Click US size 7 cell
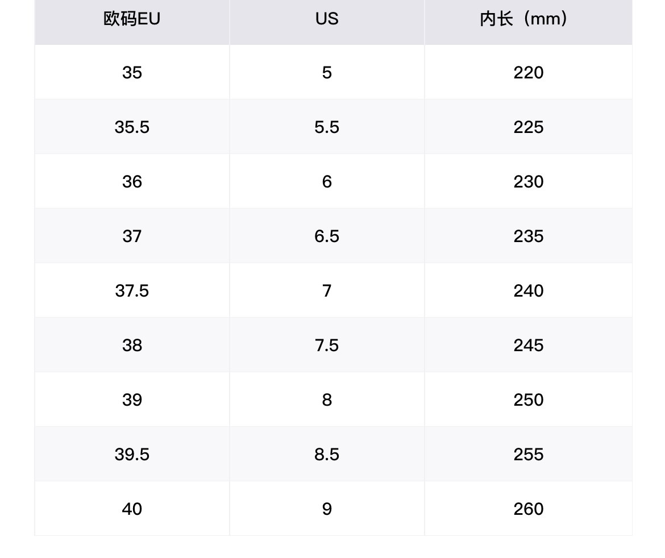Screen dimensions: 665x558 [327, 290]
